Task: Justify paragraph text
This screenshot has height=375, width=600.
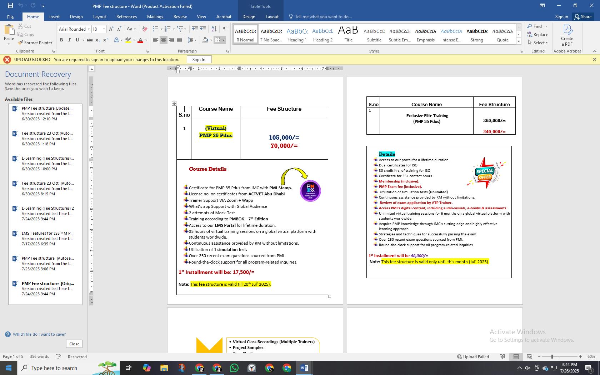Action: click(x=179, y=40)
